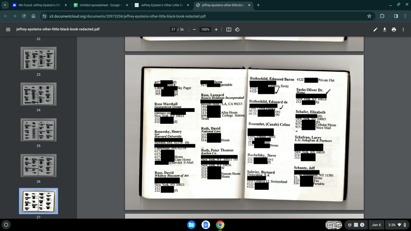Image resolution: width=411 pixels, height=231 pixels.
Task: View site information icon in address bar
Action: point(44,16)
